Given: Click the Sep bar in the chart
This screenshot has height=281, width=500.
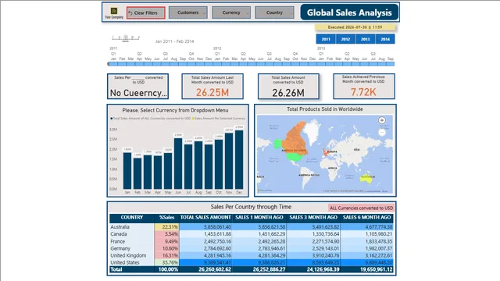Looking at the screenshot, I should click(209, 166).
